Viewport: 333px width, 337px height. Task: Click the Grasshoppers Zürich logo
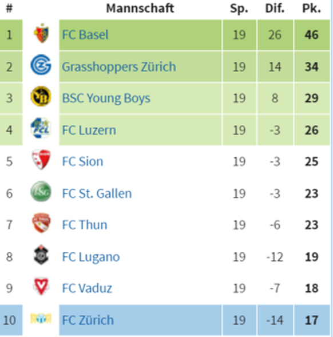tap(41, 65)
